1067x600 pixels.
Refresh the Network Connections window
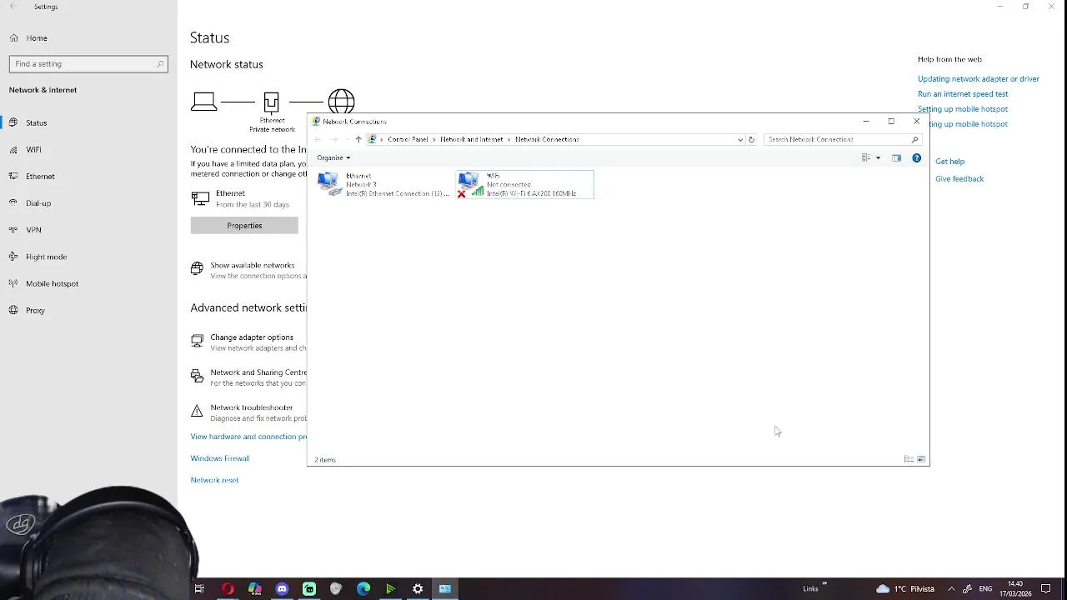pos(751,139)
